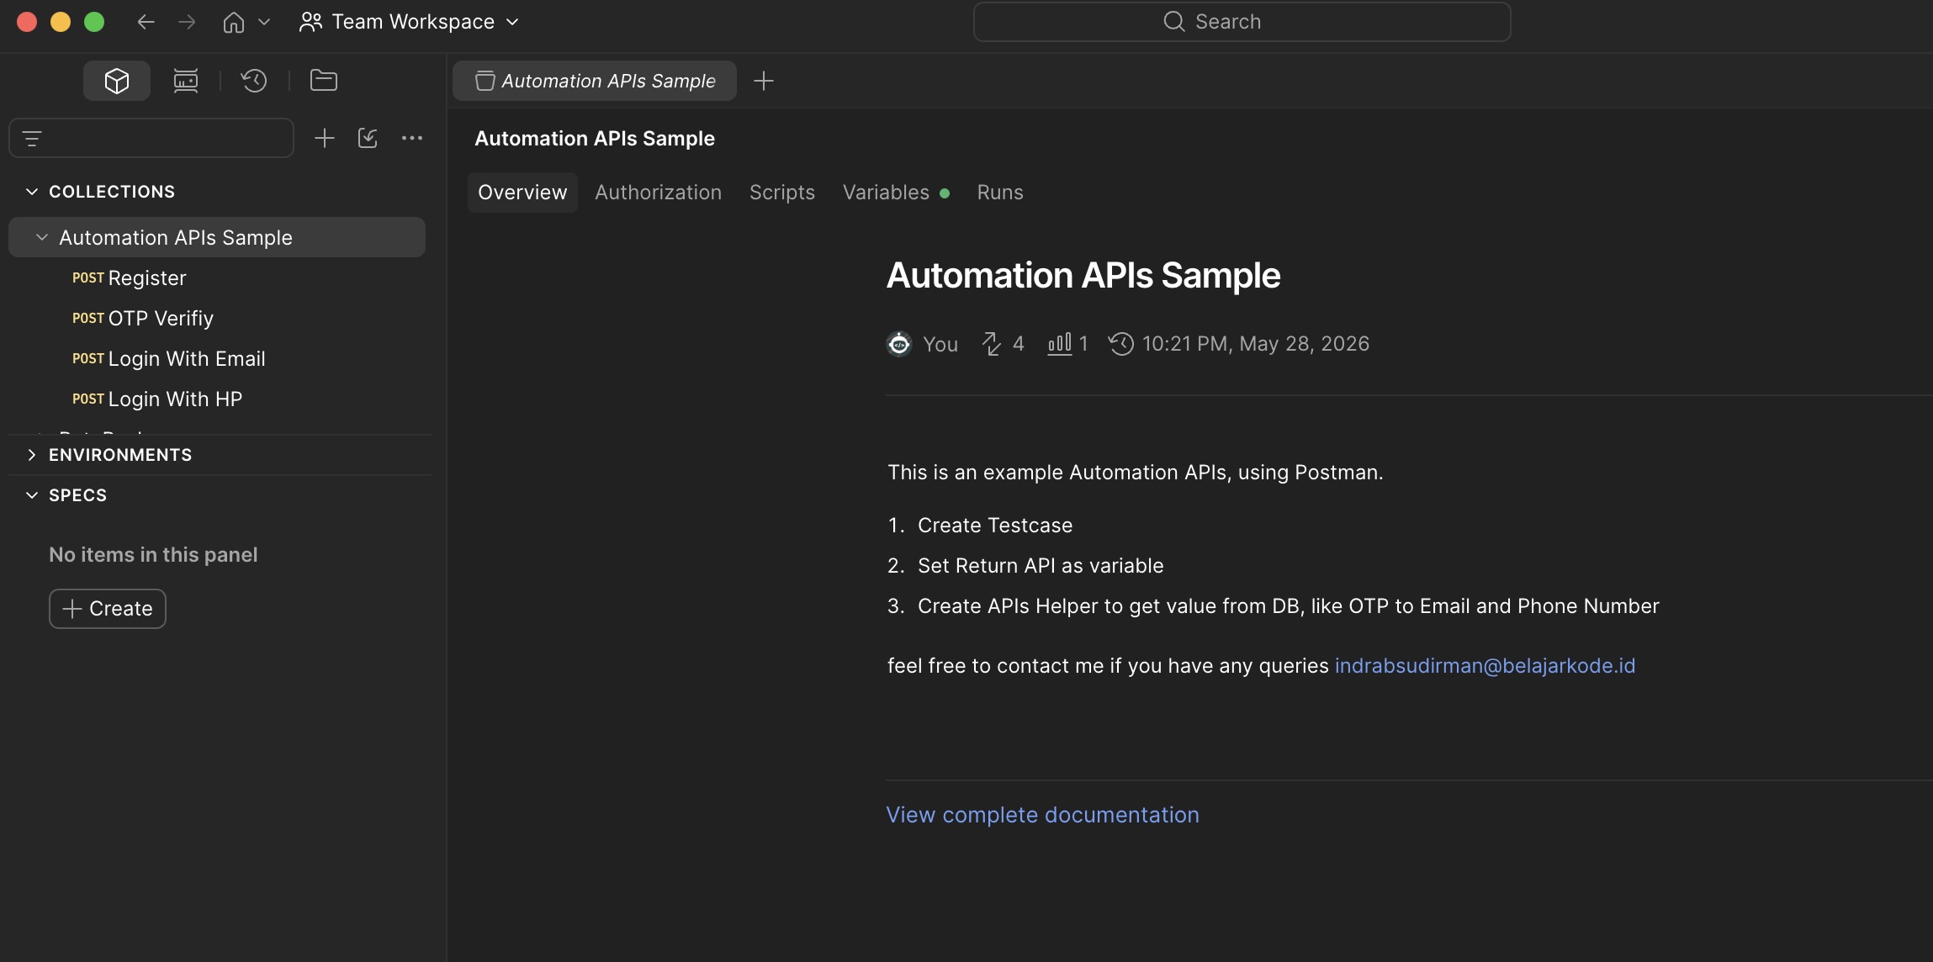Viewport: 1933px width, 962px height.
Task: Switch to the Overview tab
Action: pos(522,193)
